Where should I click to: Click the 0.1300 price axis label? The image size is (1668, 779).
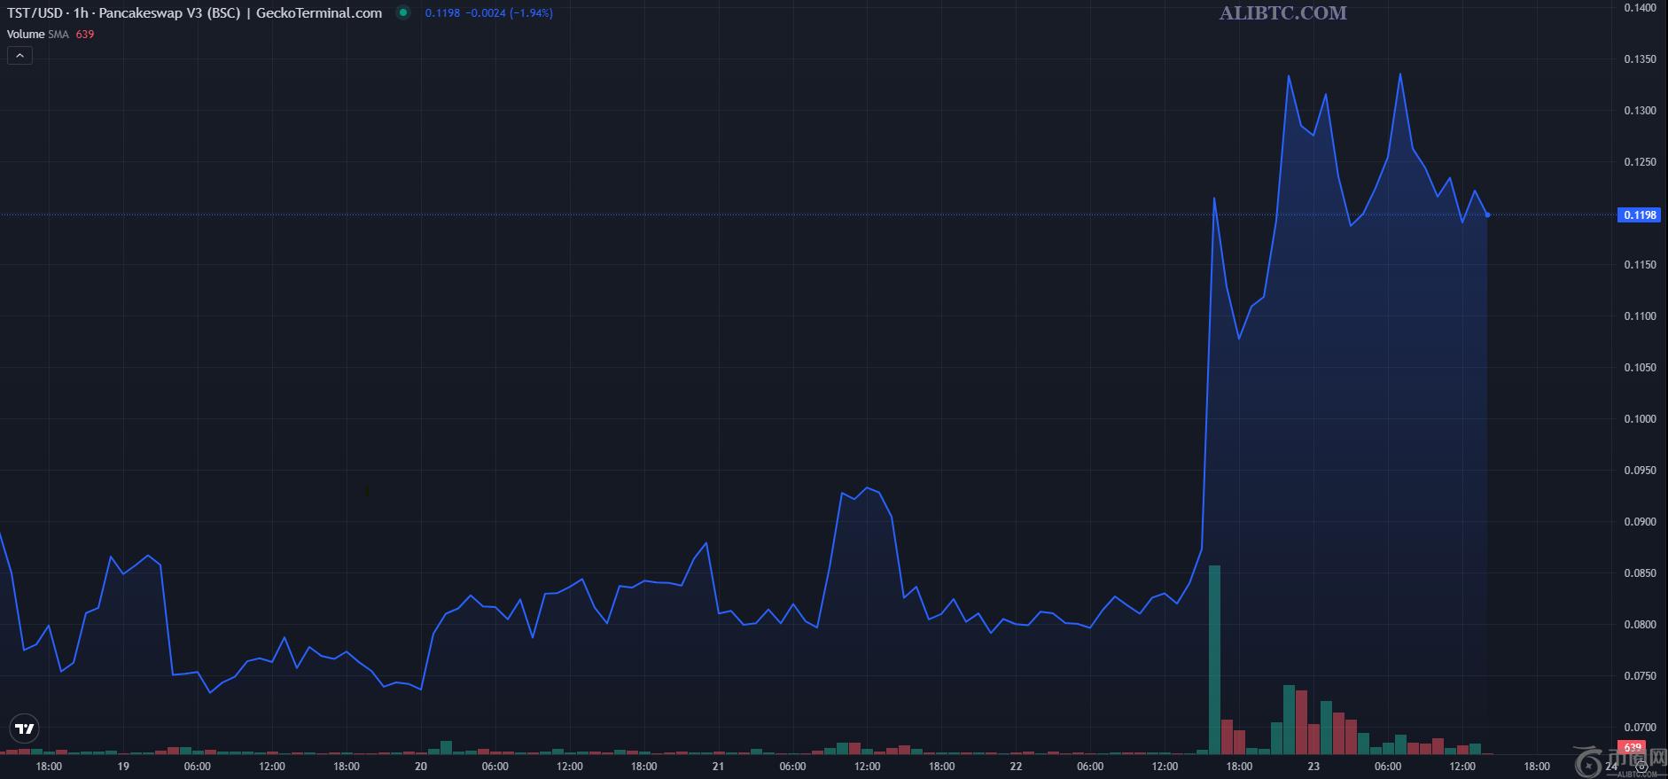1640,111
